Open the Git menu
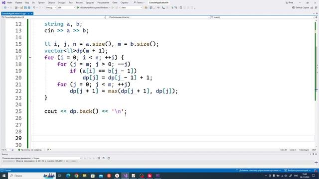This screenshot has width=319, height=179. [x=33, y=2]
